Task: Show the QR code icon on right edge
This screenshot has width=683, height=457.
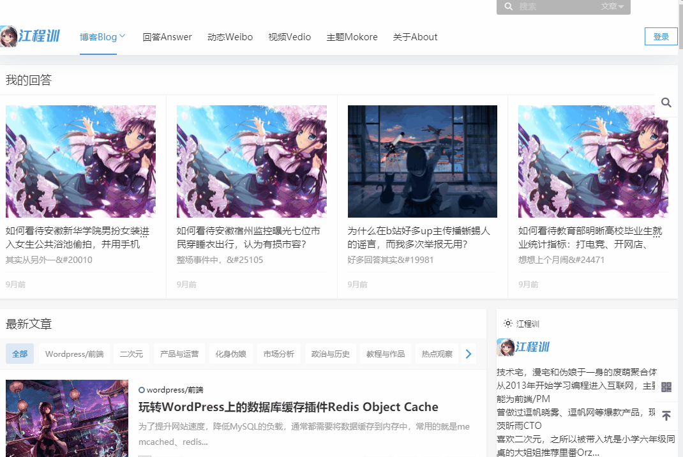Action: point(666,387)
